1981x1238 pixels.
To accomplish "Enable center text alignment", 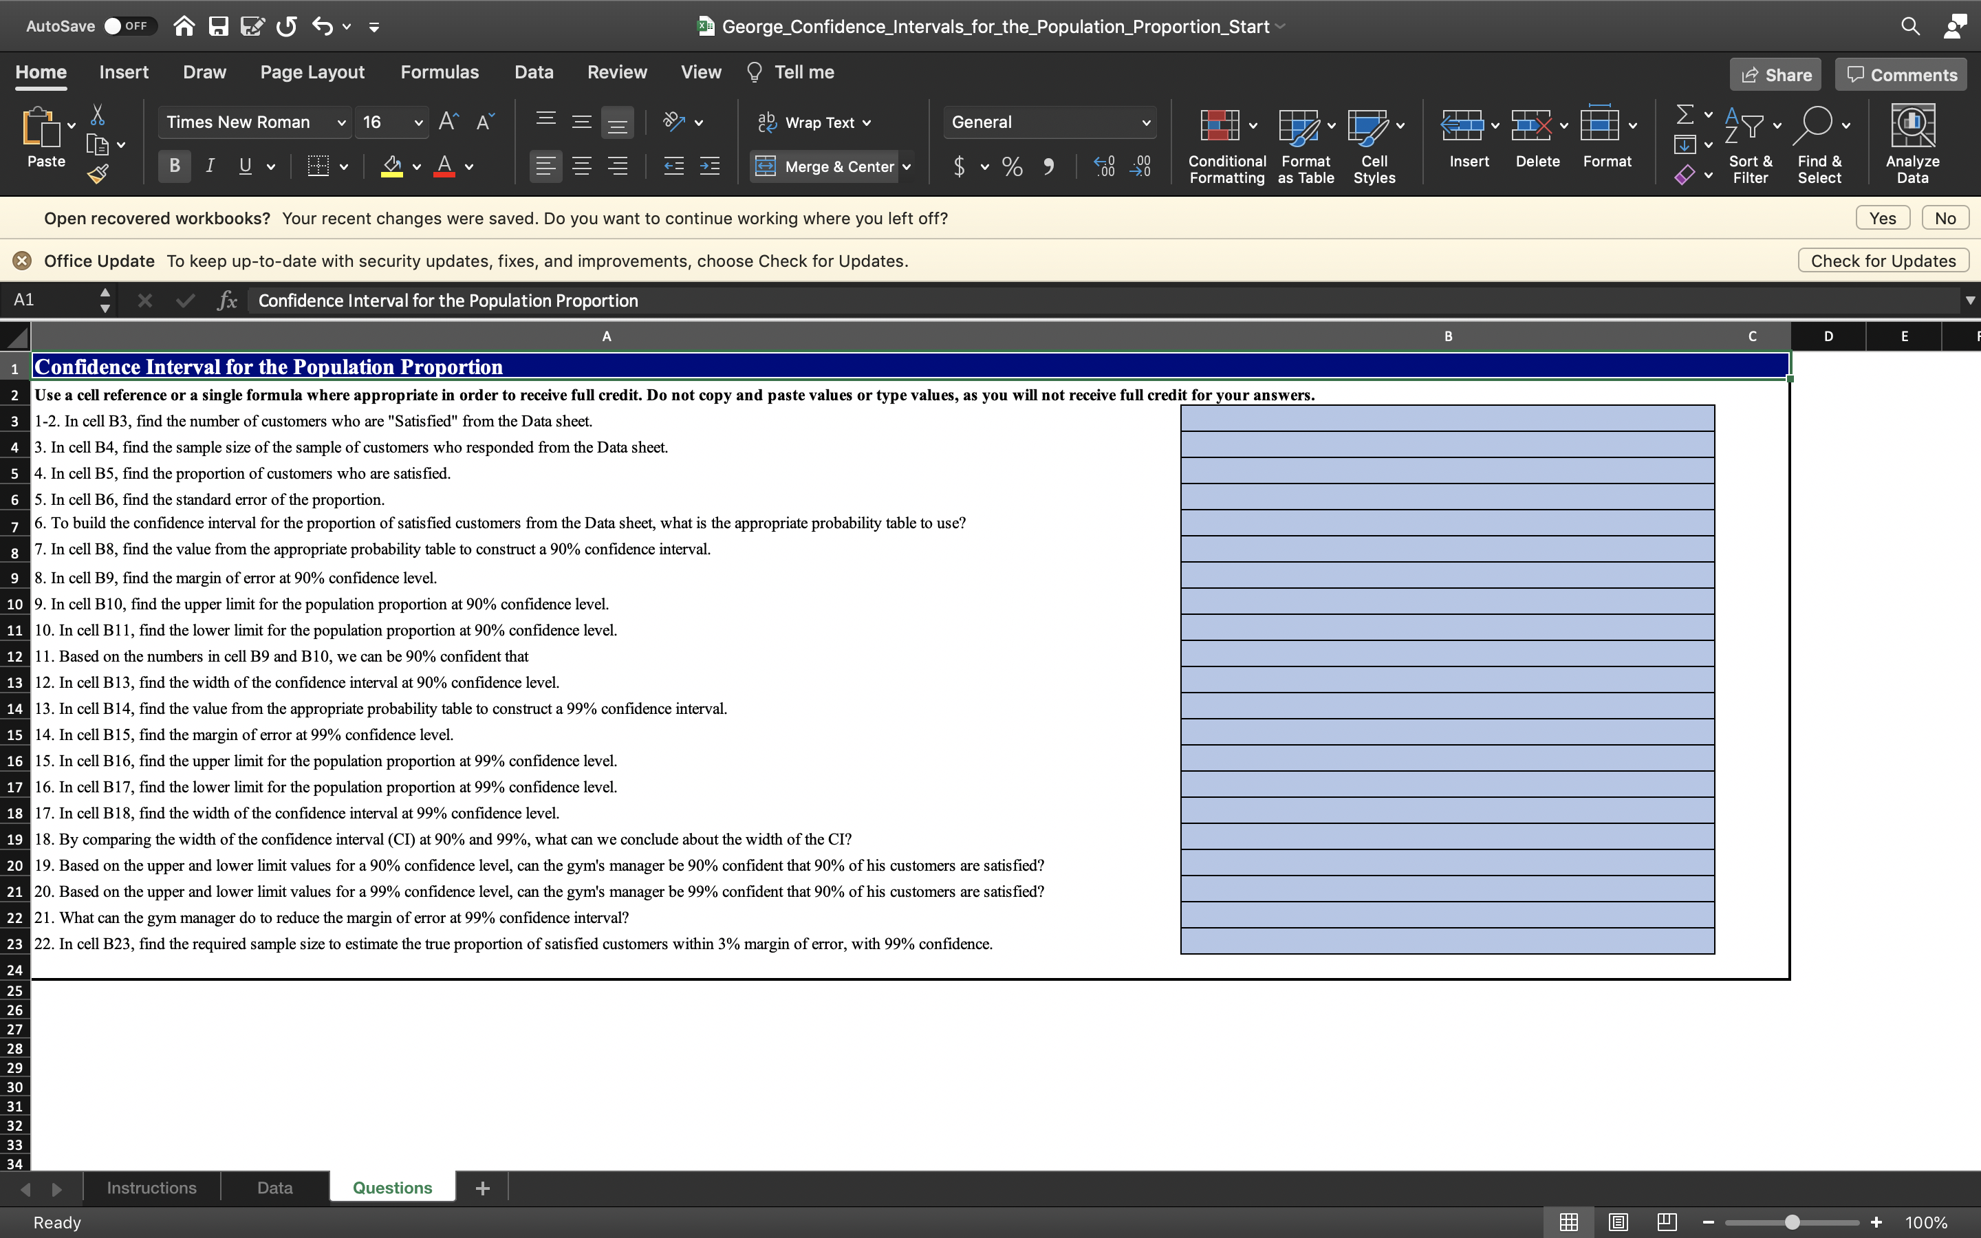I will 582,166.
